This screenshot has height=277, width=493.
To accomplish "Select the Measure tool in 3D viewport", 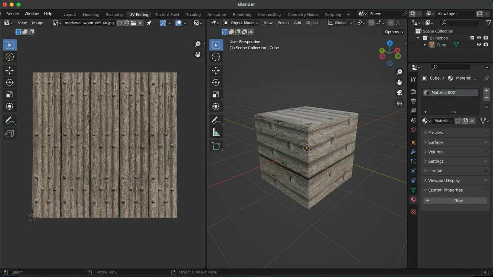I will click(x=216, y=133).
